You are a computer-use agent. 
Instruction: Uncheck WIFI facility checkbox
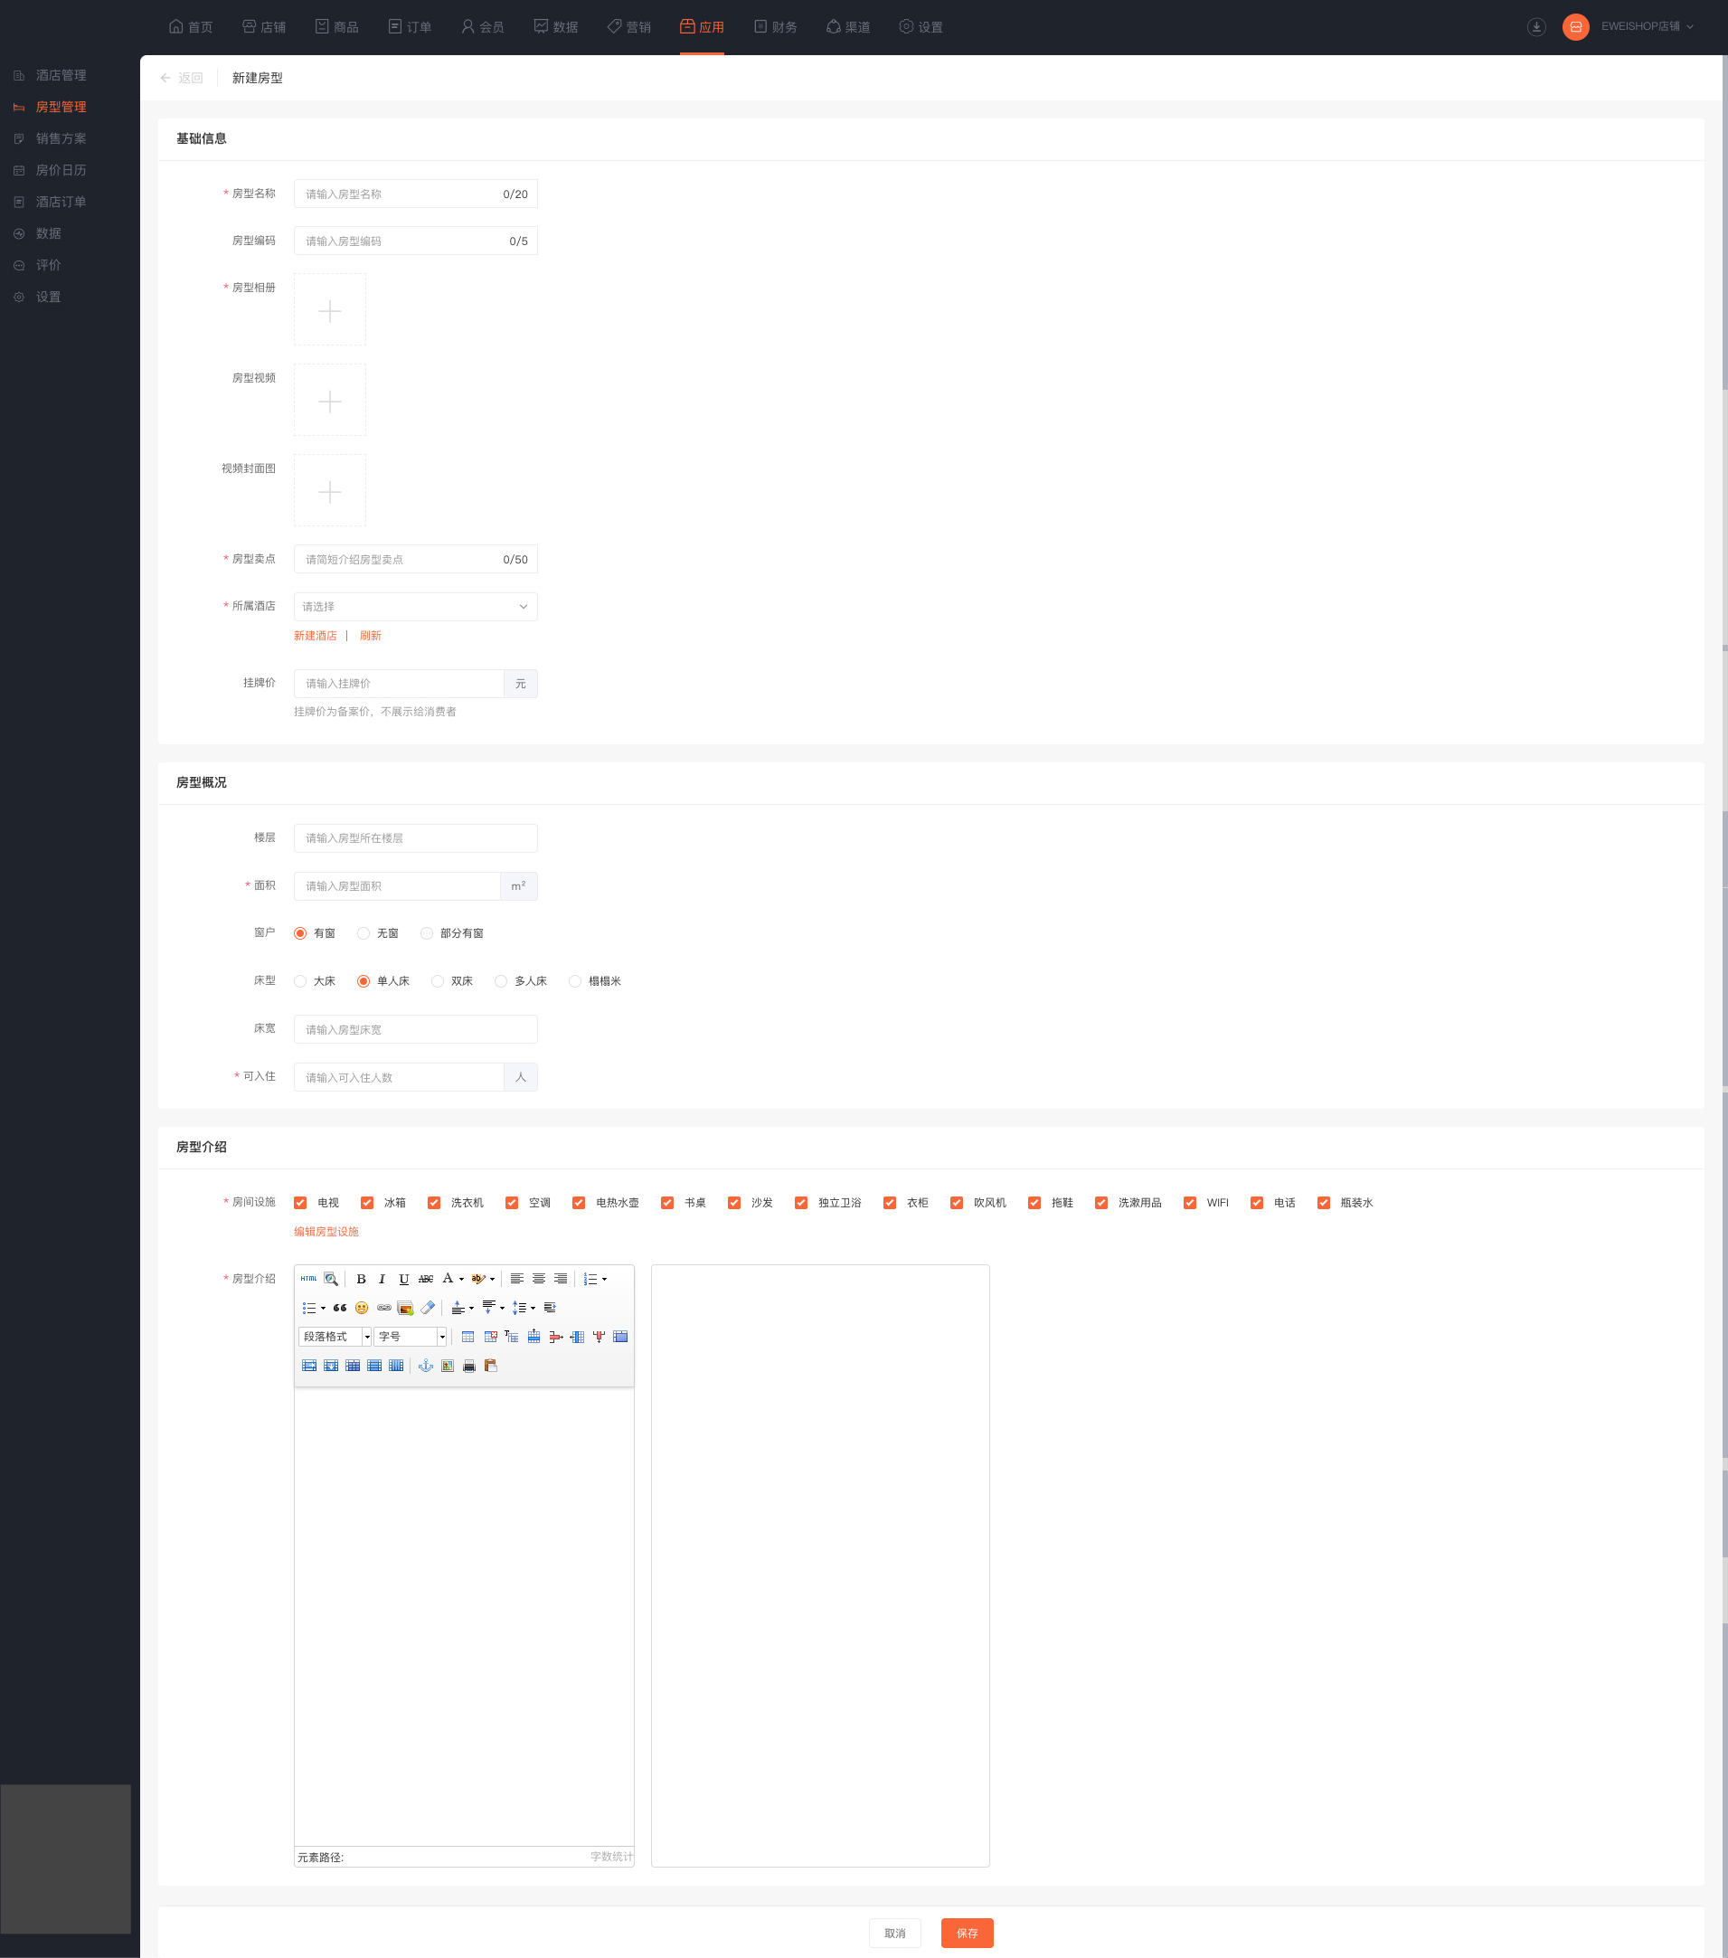(1190, 1203)
